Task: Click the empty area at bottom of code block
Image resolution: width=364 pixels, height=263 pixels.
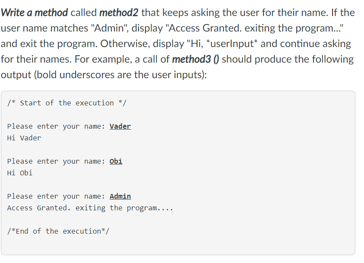Action: click(x=177, y=246)
